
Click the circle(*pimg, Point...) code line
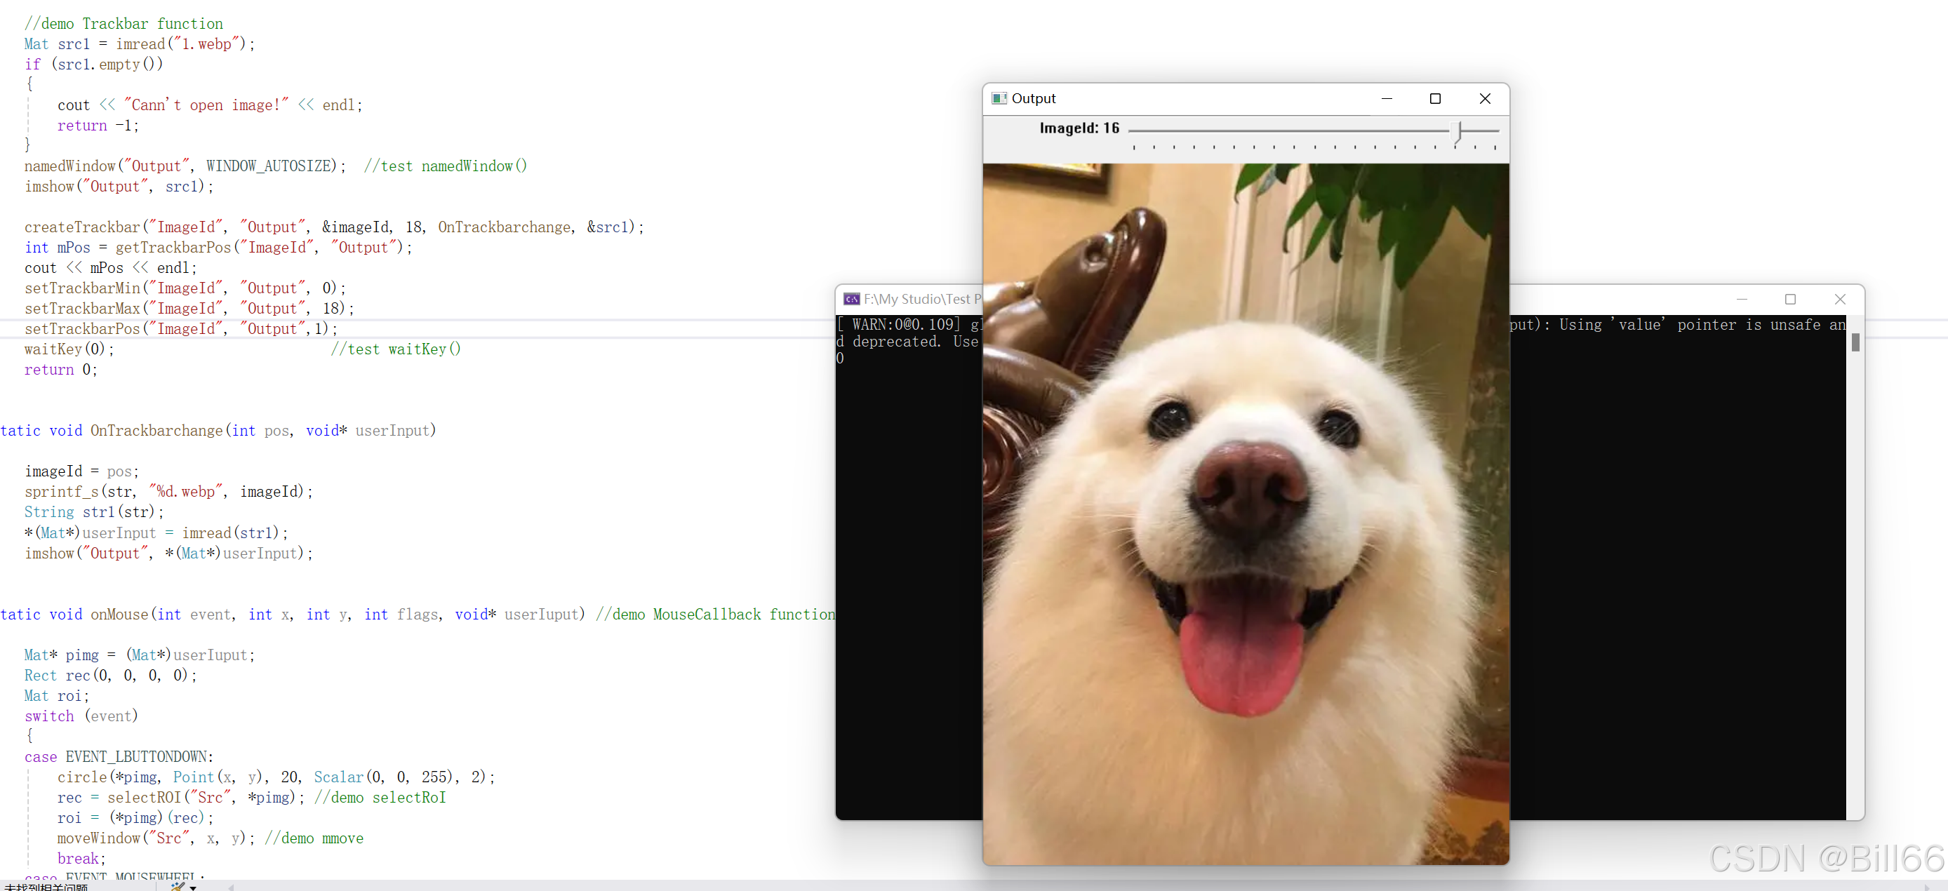click(x=276, y=777)
